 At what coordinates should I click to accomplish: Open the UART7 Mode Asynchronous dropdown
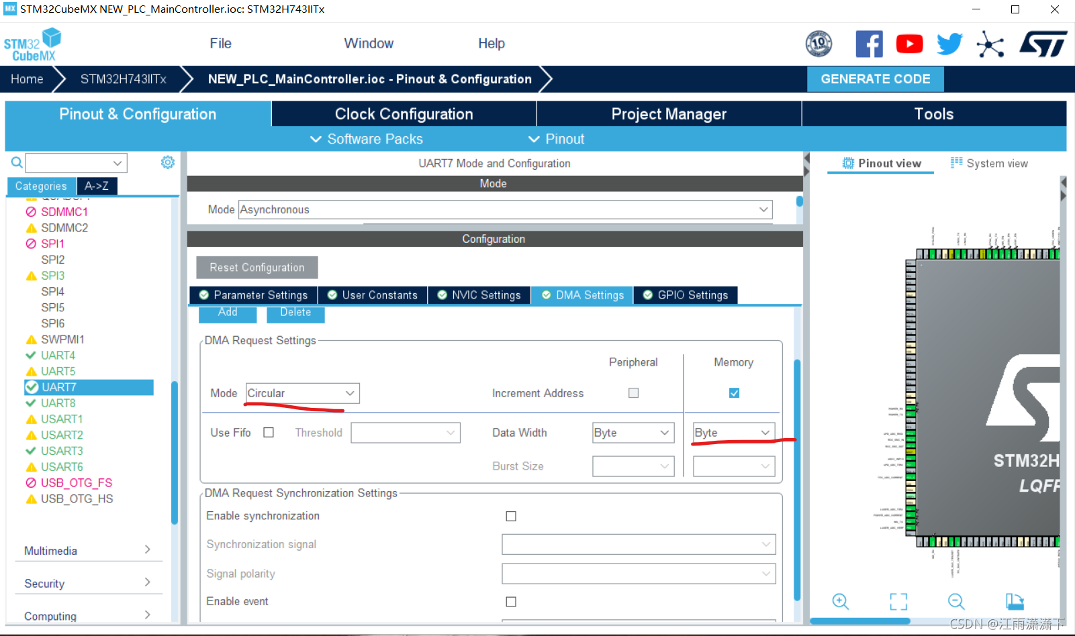pos(506,210)
